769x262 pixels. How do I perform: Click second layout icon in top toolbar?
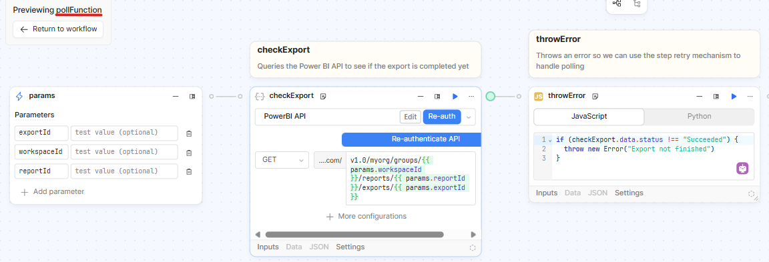pyautogui.click(x=637, y=3)
